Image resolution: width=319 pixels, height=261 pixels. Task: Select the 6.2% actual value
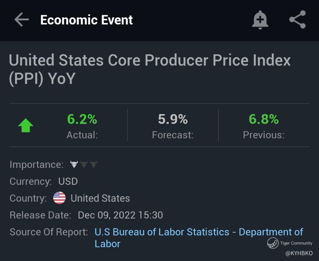tap(82, 119)
